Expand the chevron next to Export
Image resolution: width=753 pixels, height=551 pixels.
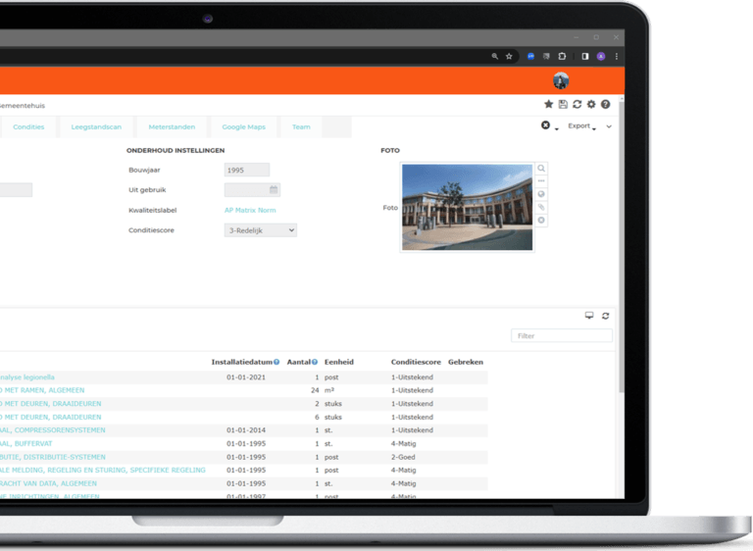pyautogui.click(x=609, y=126)
